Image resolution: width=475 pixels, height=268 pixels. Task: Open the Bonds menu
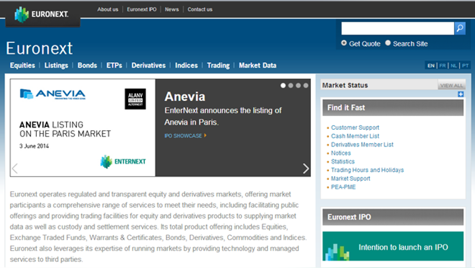coord(87,65)
